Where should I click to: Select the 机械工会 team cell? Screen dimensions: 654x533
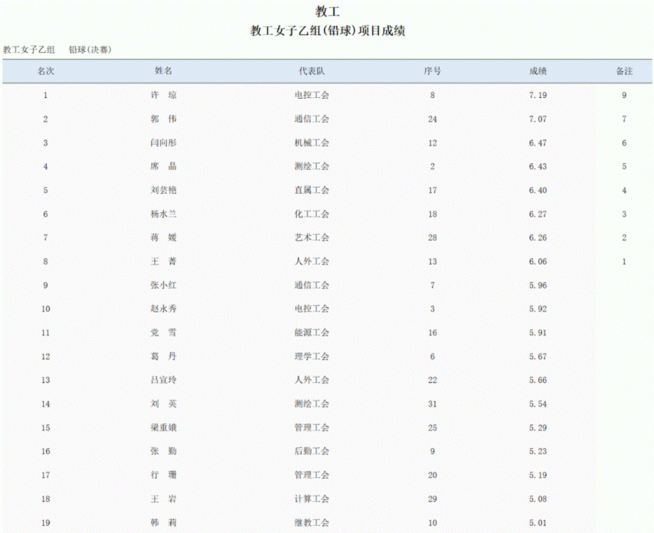tap(312, 143)
